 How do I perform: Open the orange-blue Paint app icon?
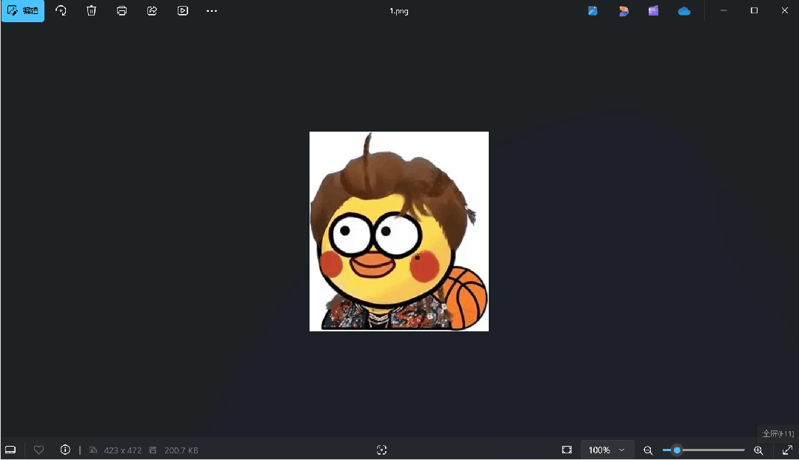pyautogui.click(x=624, y=11)
